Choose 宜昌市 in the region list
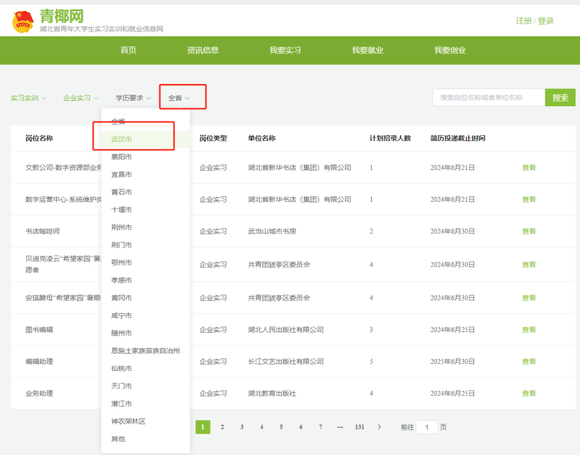Image resolution: width=580 pixels, height=455 pixels. click(122, 175)
